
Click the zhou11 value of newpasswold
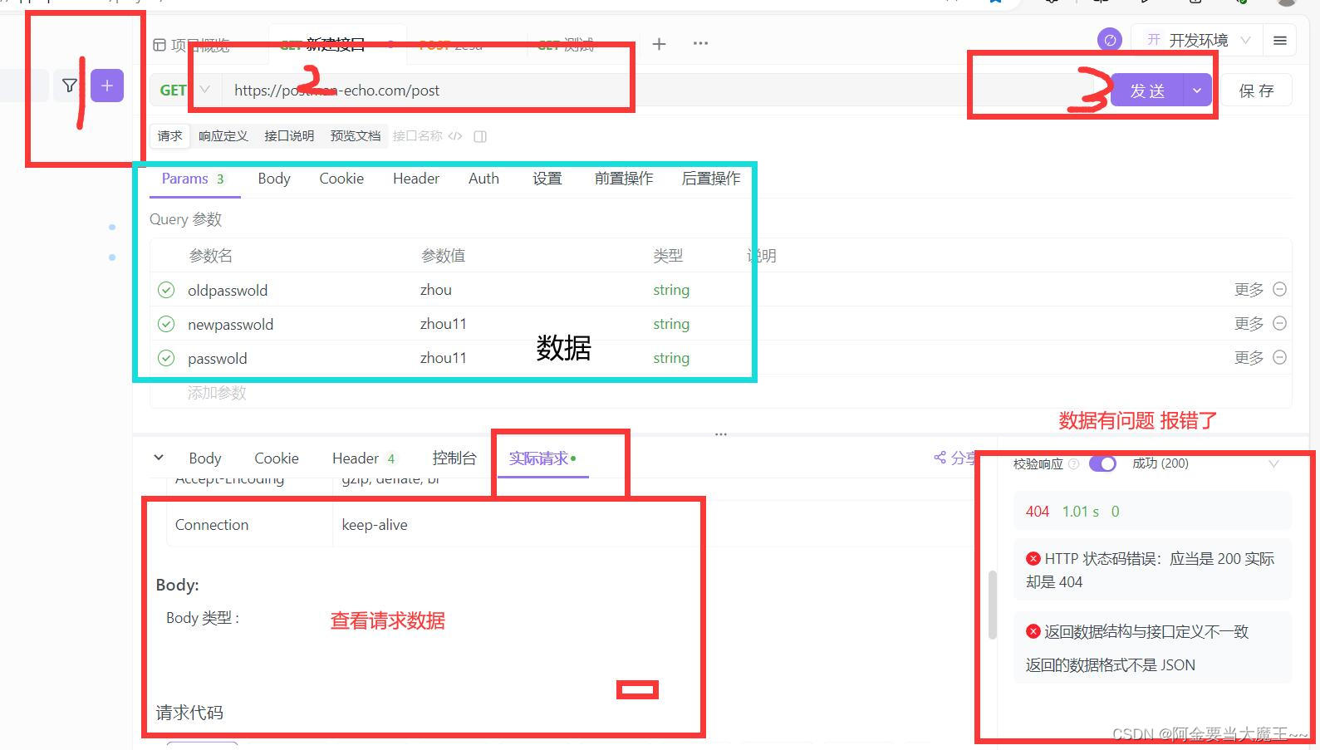tap(444, 324)
